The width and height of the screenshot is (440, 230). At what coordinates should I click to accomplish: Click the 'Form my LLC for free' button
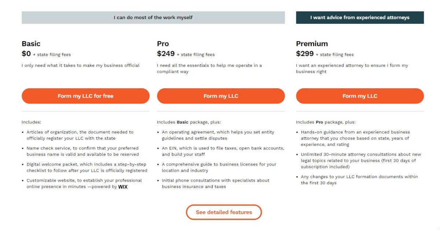(85, 96)
